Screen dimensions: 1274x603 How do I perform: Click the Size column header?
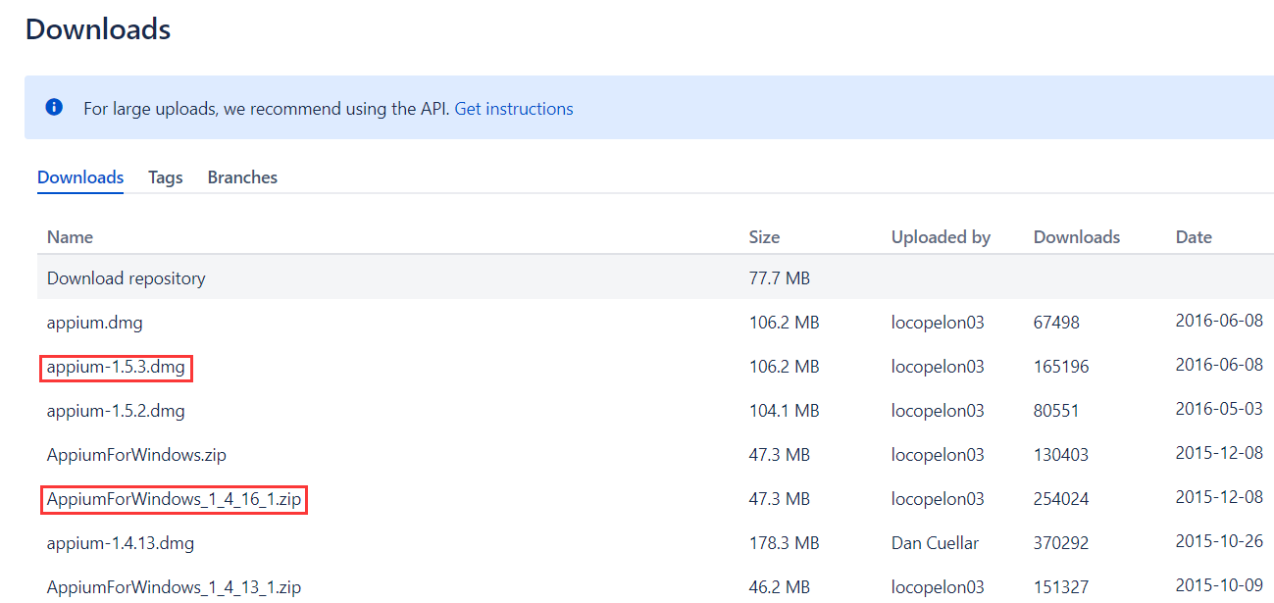[x=764, y=237]
